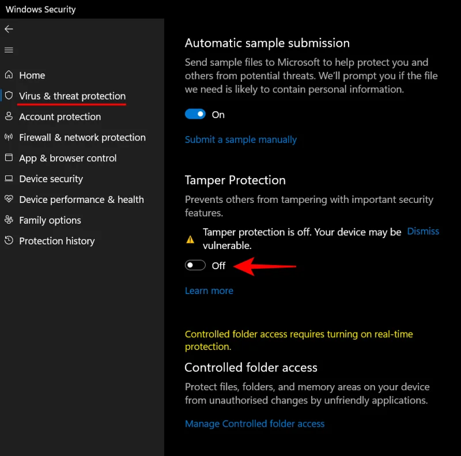
Task: Check Device performance & health
Action: pyautogui.click(x=81, y=199)
